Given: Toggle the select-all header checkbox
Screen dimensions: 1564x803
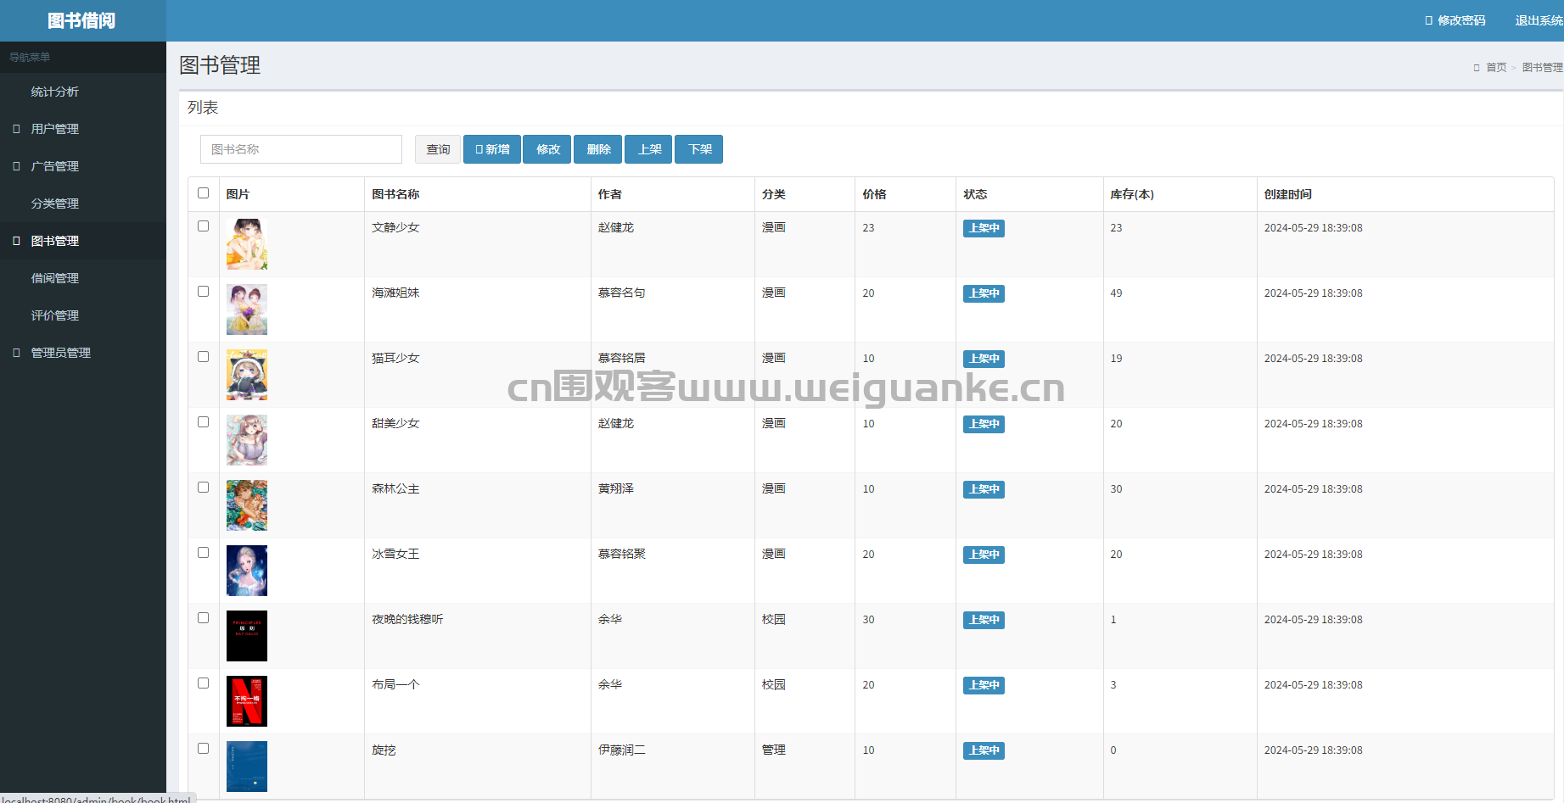Looking at the screenshot, I should click(x=204, y=193).
